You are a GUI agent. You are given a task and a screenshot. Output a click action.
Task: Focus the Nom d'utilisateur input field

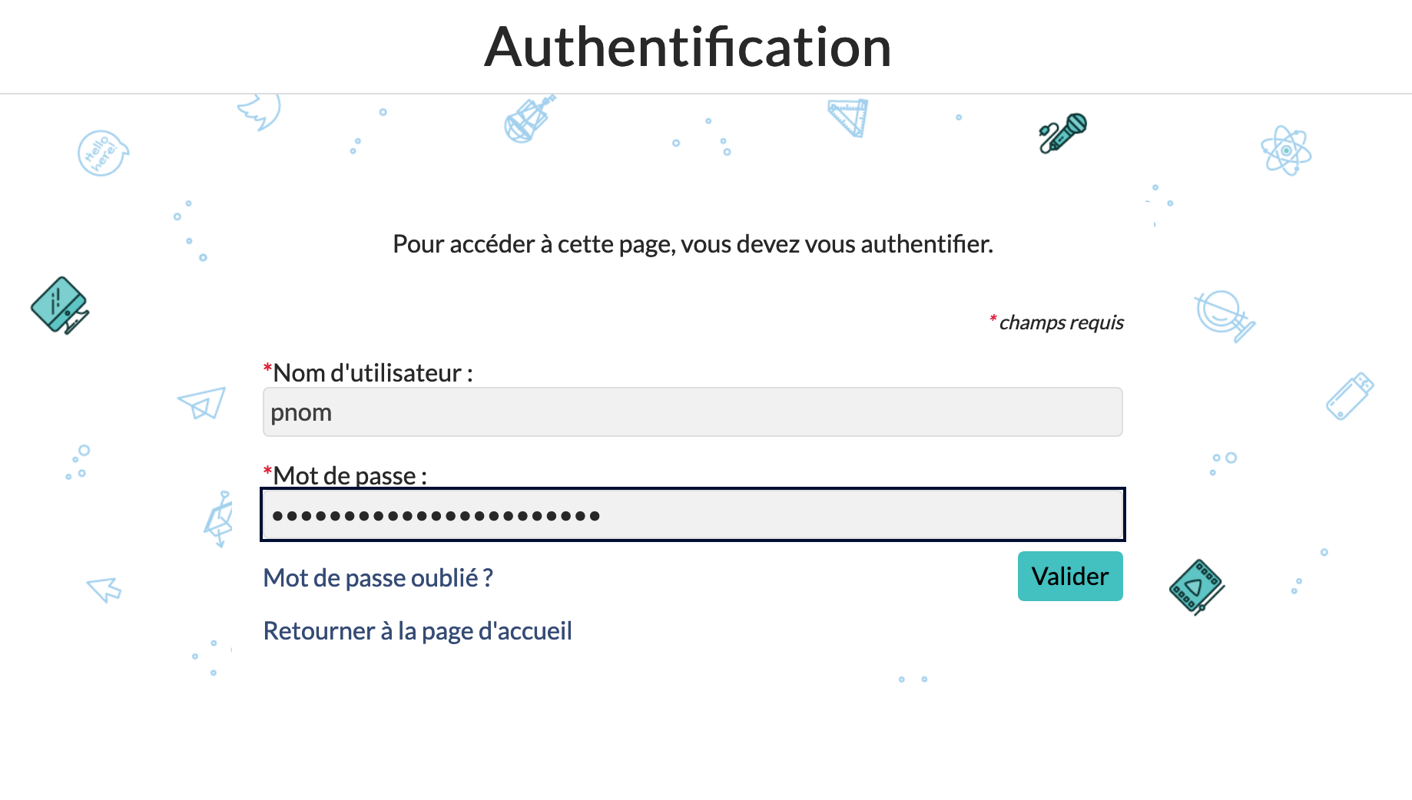tap(692, 412)
